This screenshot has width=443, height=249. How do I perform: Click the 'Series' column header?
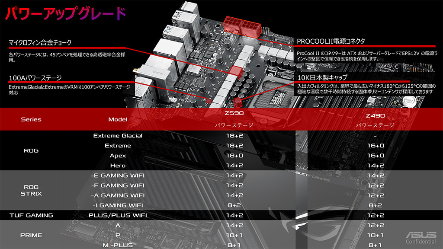pos(31,119)
